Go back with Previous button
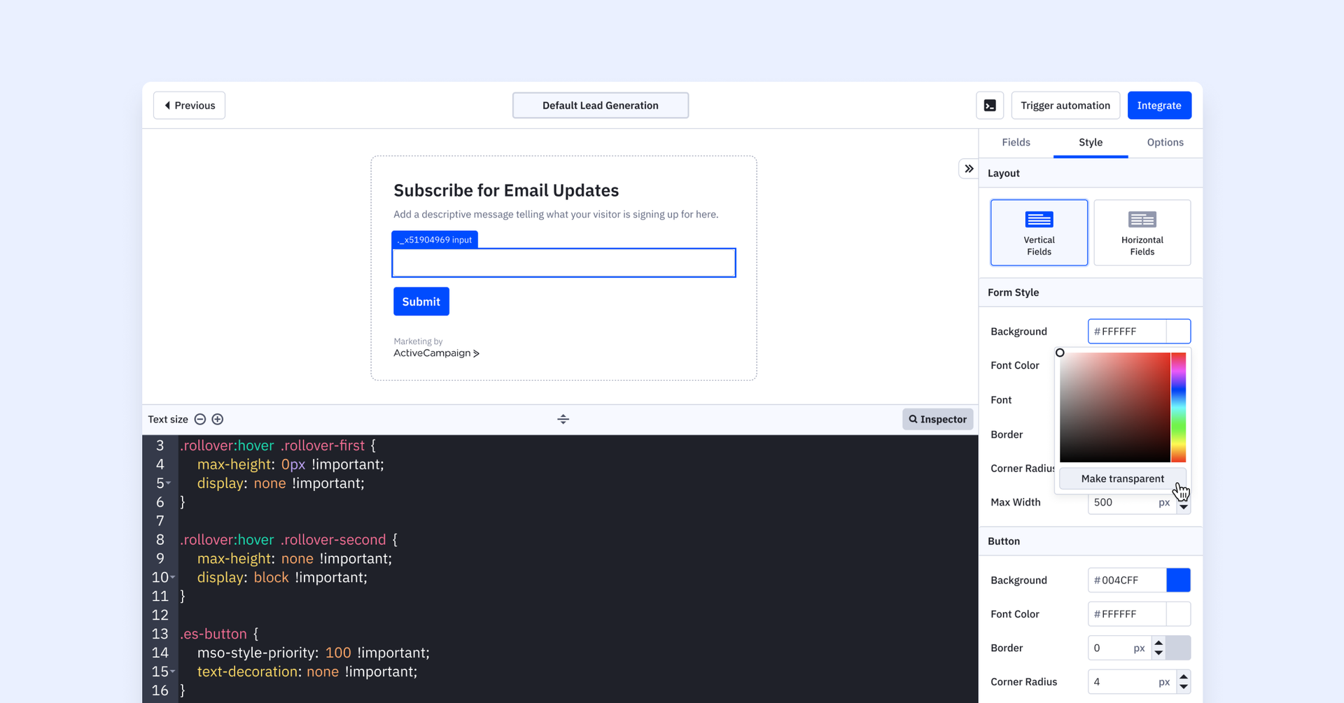 point(189,106)
